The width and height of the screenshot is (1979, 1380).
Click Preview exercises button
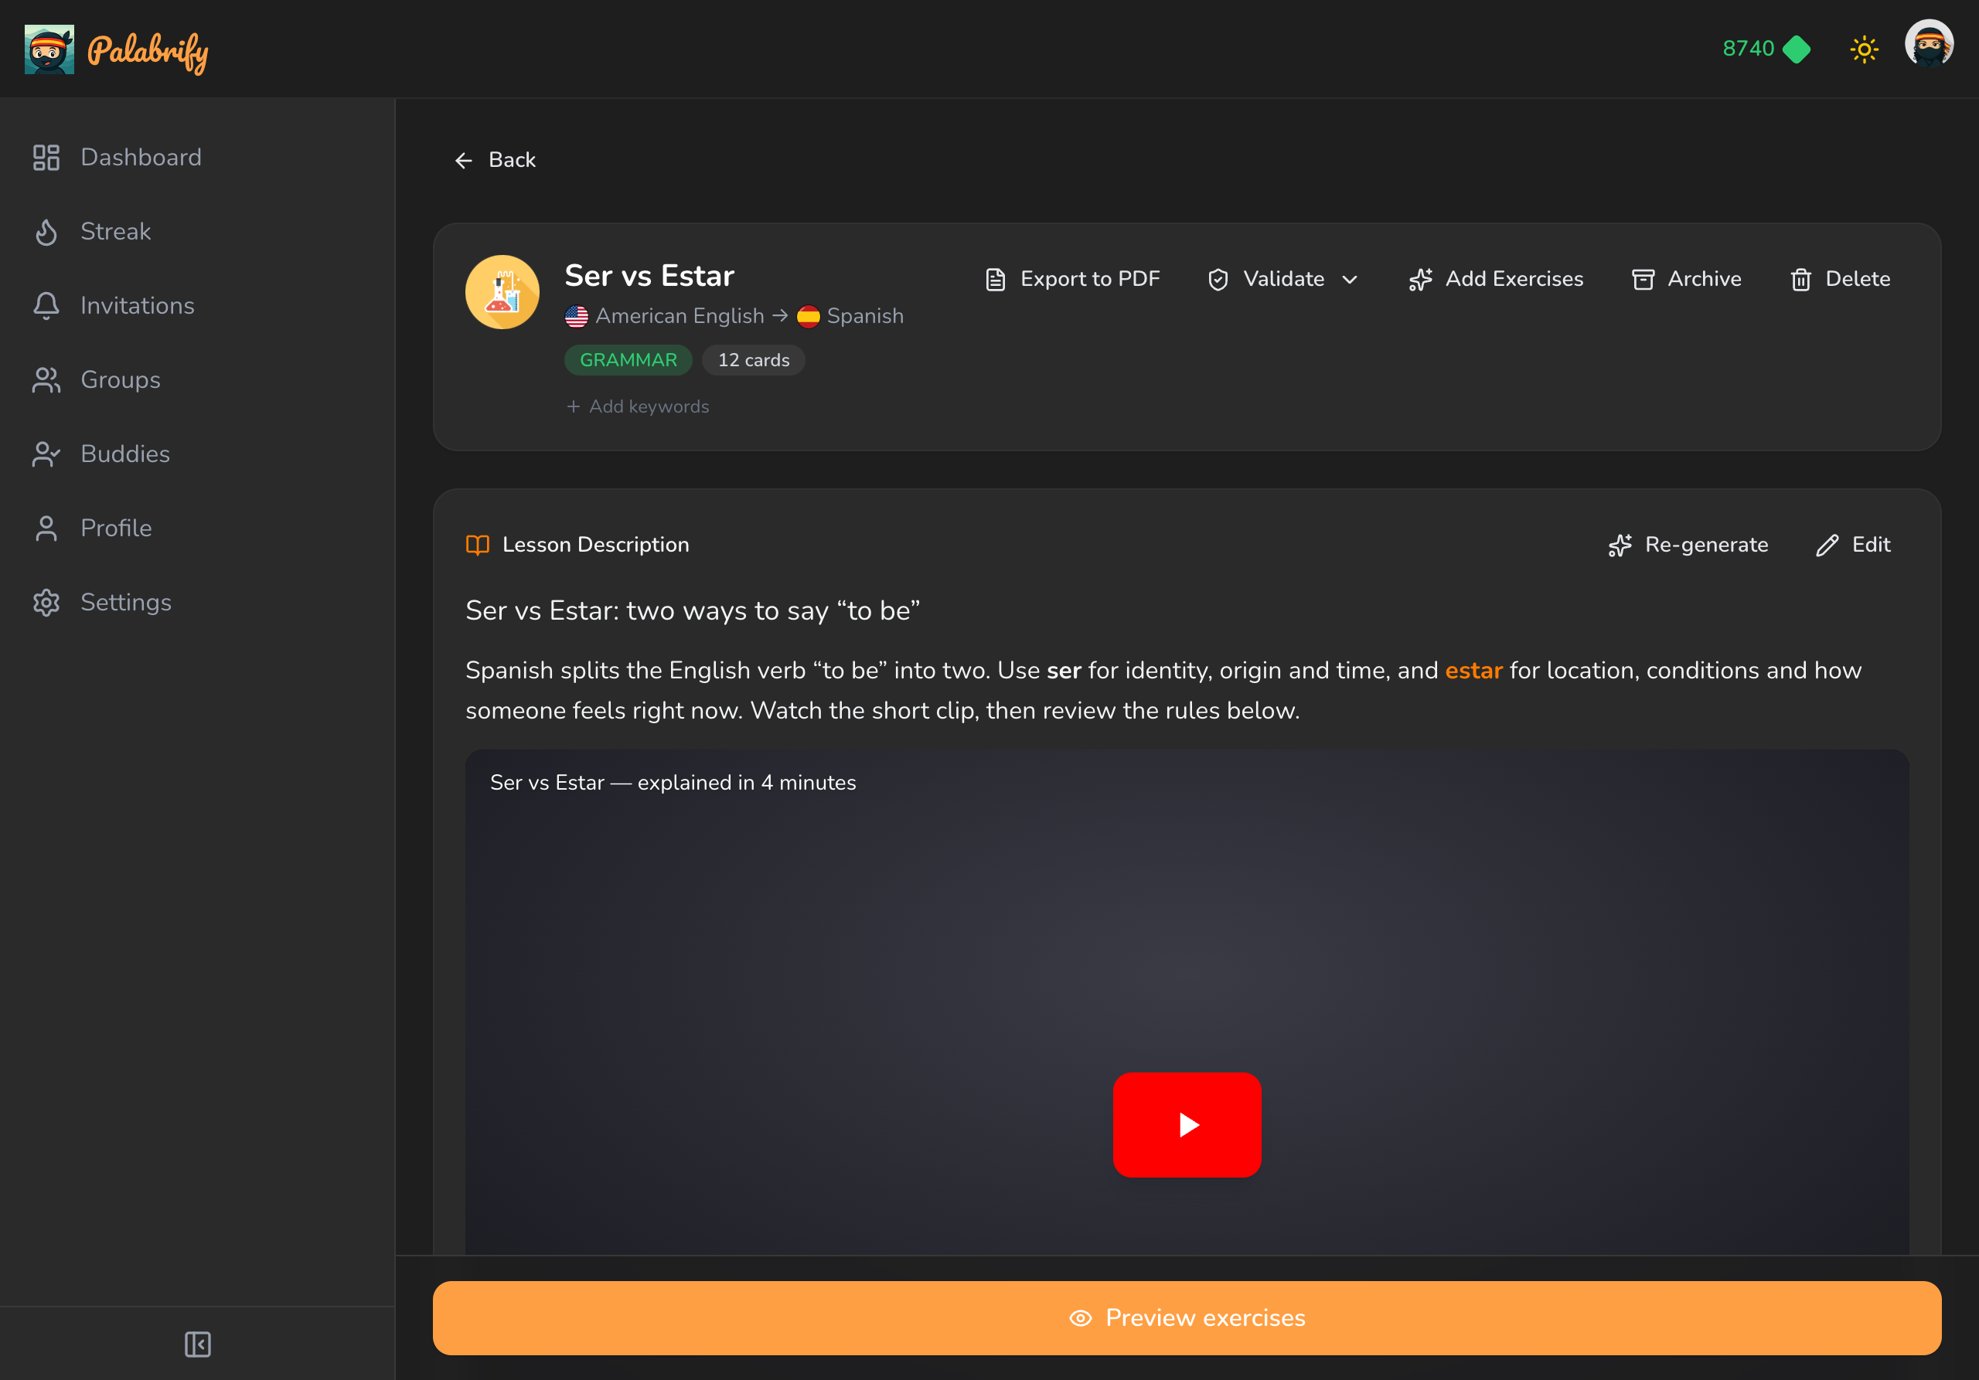point(1187,1318)
